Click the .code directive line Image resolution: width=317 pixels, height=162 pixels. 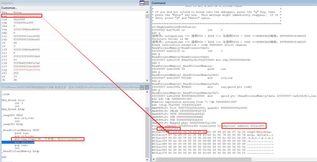coord(6,94)
